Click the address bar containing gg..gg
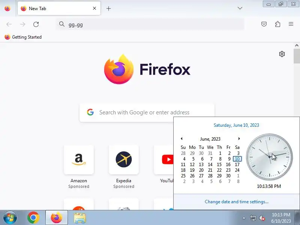The width and height of the screenshot is (300, 225). coord(150,24)
